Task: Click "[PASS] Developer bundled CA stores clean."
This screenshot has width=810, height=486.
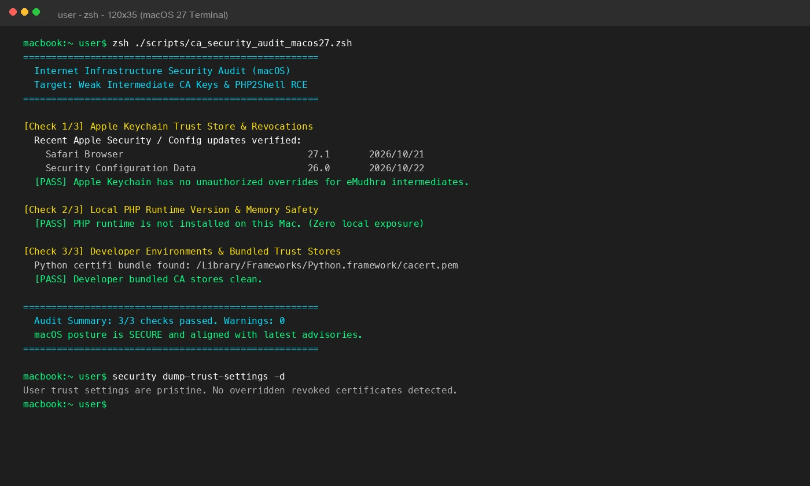Action: pos(148,279)
